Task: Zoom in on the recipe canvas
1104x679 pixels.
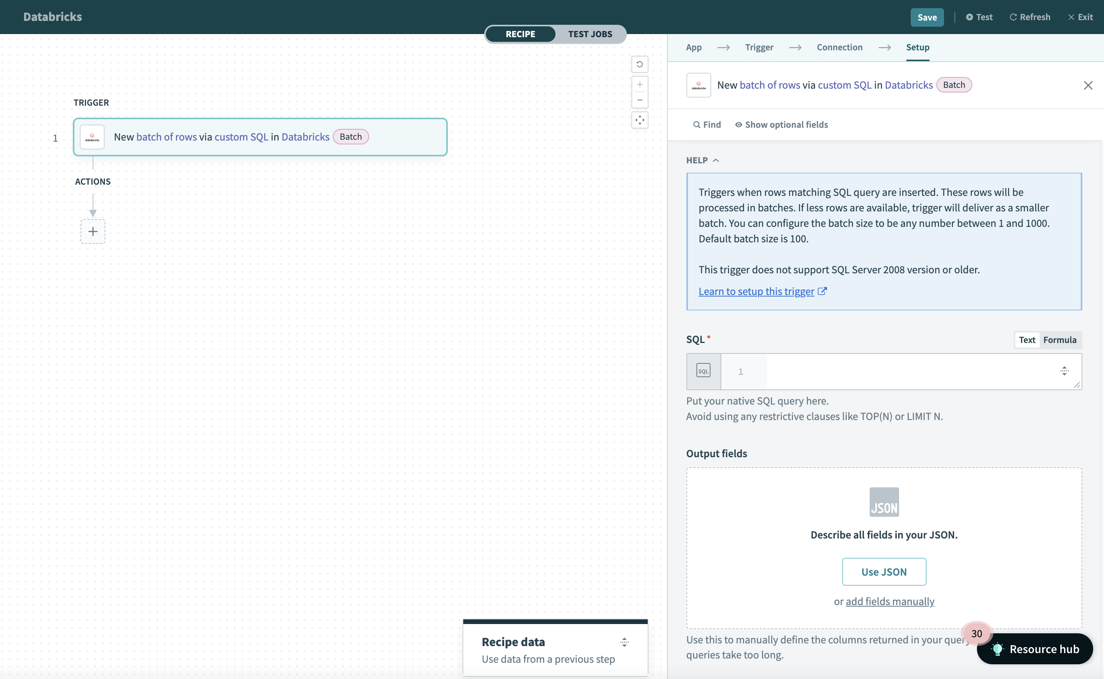Action: (x=640, y=84)
